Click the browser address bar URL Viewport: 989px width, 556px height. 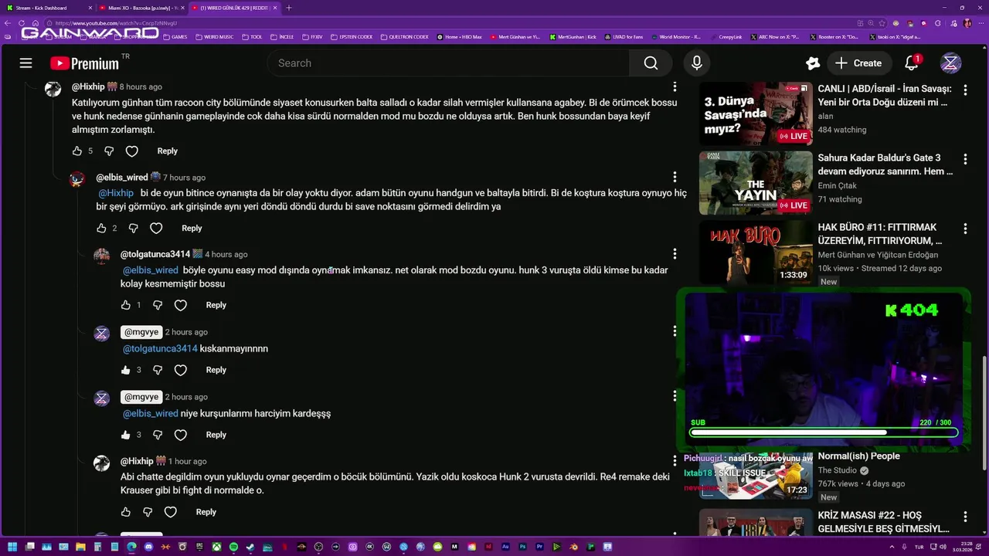116,23
